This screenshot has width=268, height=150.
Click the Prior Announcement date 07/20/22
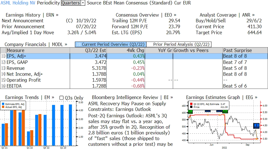(86, 27)
